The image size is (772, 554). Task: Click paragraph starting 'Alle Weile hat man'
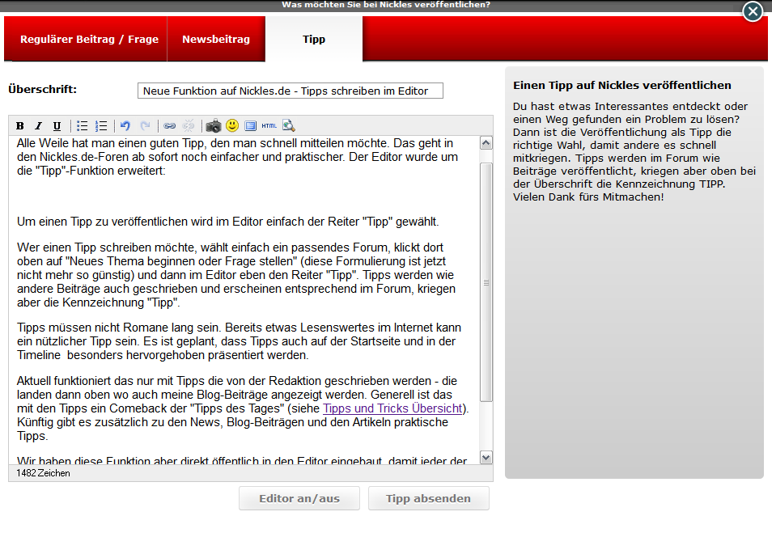tap(237, 157)
